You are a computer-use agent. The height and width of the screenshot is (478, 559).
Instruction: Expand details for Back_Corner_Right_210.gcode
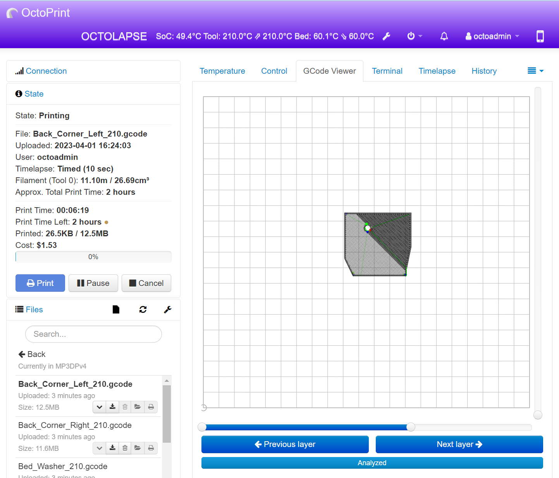(x=100, y=448)
